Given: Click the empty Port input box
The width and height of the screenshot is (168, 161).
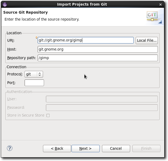Looking at the screenshot, I should coord(34,83).
